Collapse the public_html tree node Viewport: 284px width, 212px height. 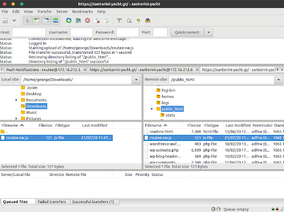[151, 109]
